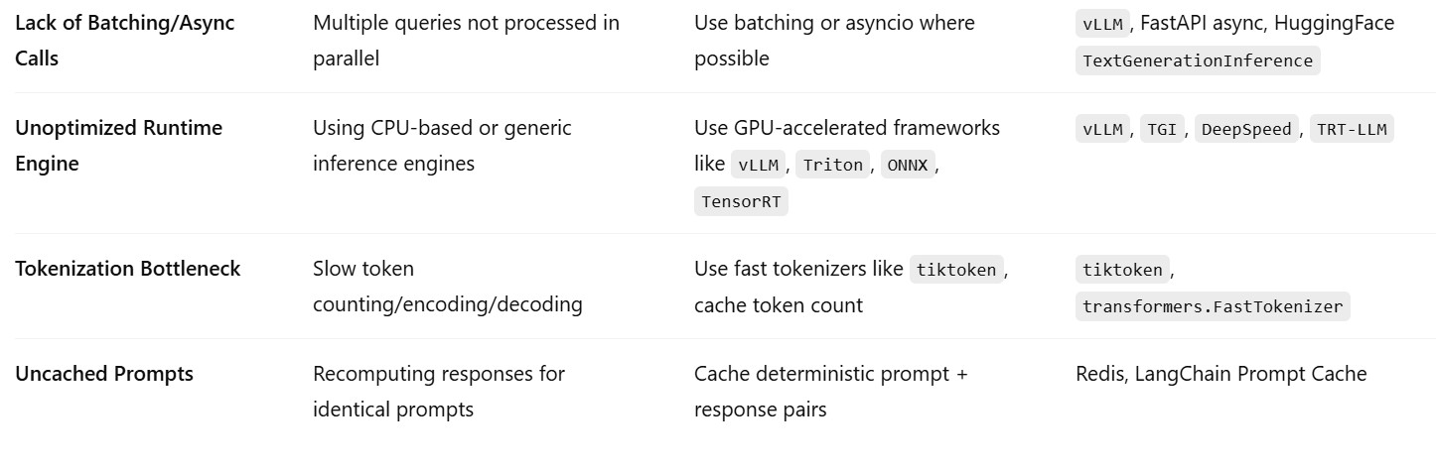
Task: Click the "Use batching or asyncio" text
Action: point(834,23)
